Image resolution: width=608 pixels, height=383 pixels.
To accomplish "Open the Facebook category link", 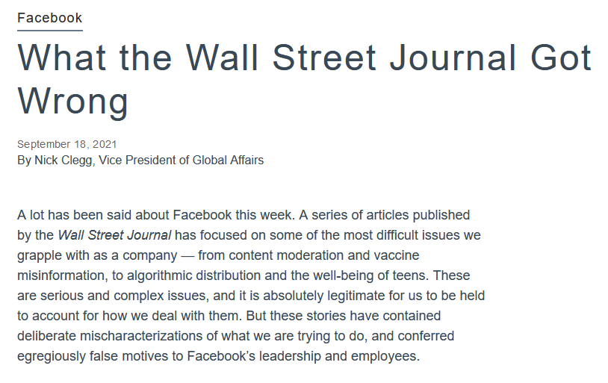I will coord(49,18).
